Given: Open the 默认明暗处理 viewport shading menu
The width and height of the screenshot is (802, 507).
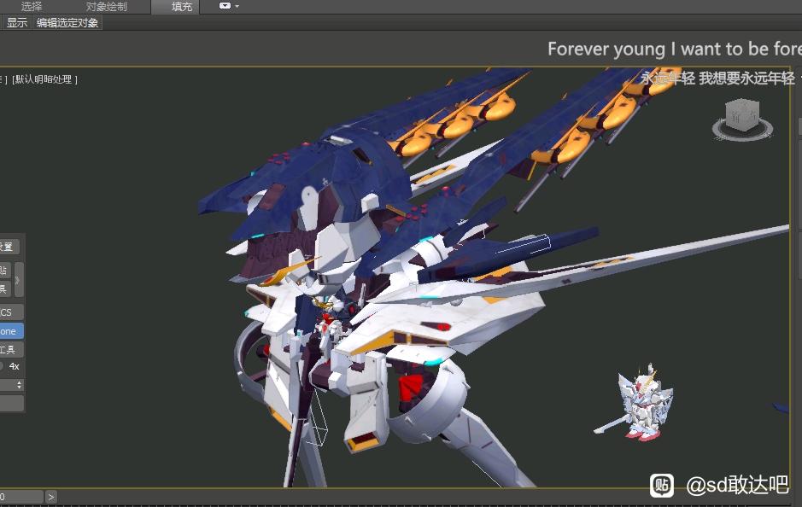Looking at the screenshot, I should (44, 79).
